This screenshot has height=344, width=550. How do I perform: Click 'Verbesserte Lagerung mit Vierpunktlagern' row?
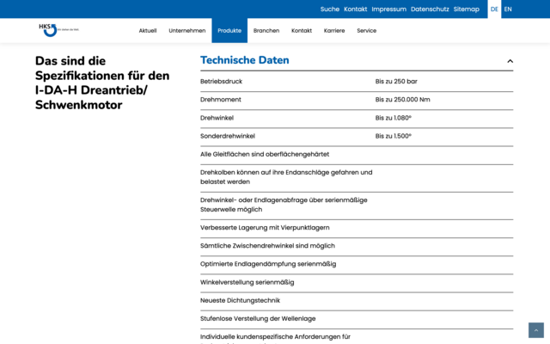pyautogui.click(x=357, y=228)
